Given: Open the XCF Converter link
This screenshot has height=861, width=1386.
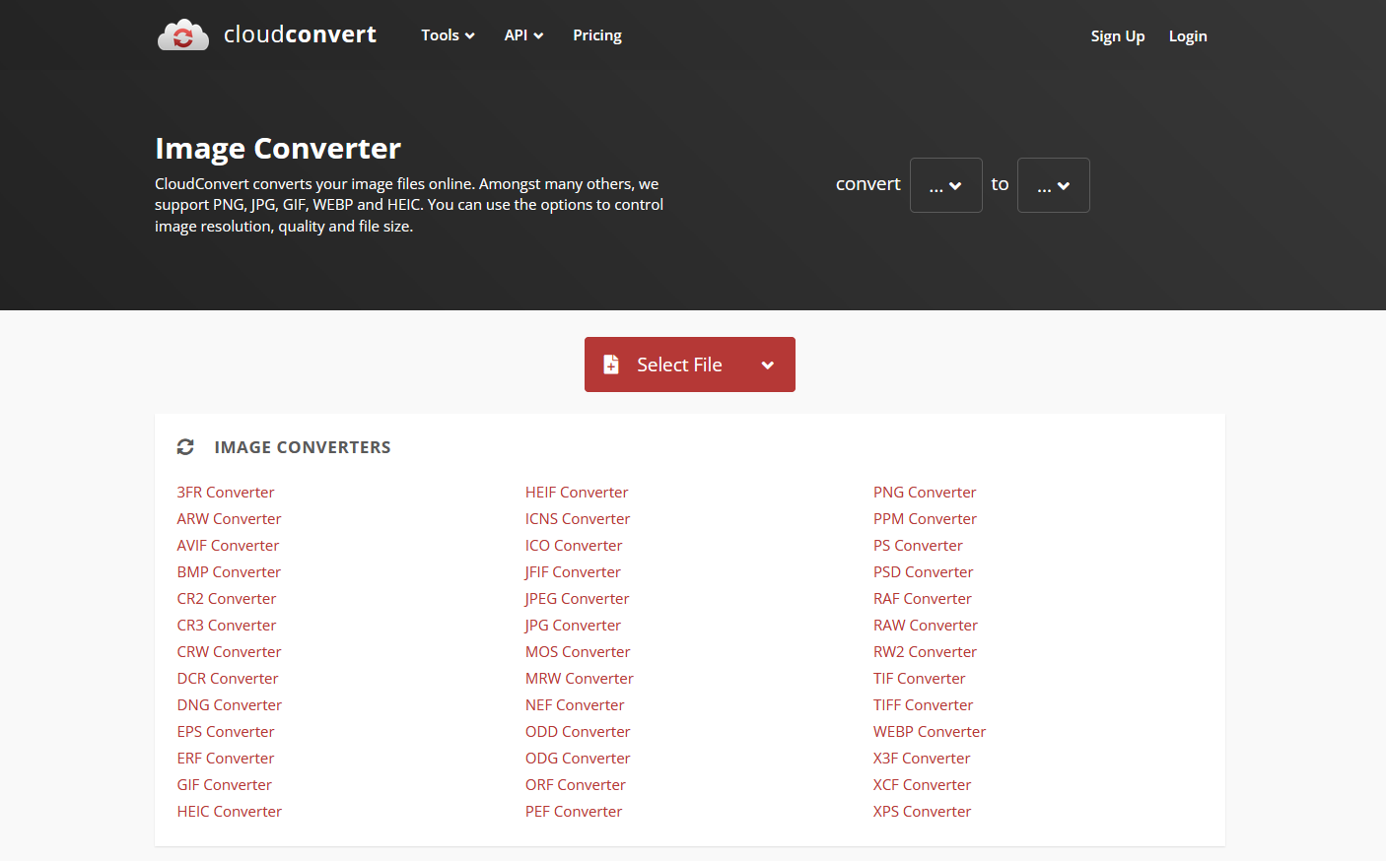Looking at the screenshot, I should click(x=922, y=785).
